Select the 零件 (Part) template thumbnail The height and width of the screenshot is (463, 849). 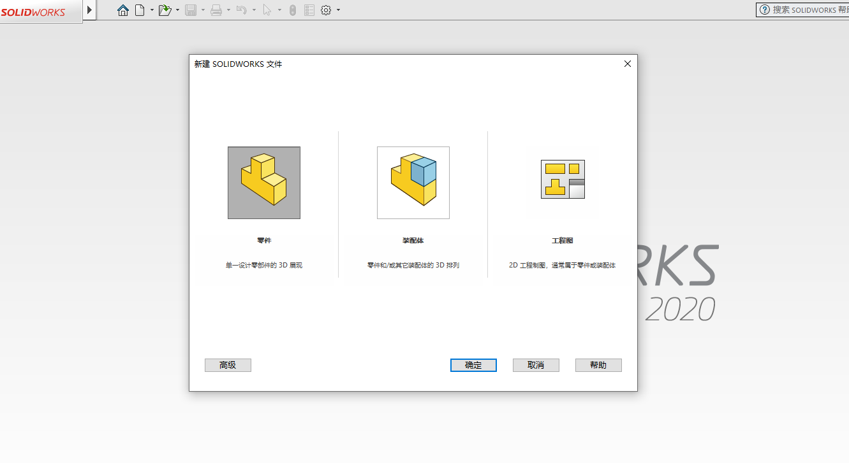tap(264, 183)
